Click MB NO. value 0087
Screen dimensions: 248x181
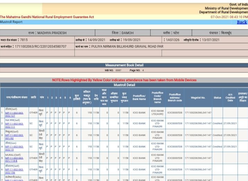point(118,70)
